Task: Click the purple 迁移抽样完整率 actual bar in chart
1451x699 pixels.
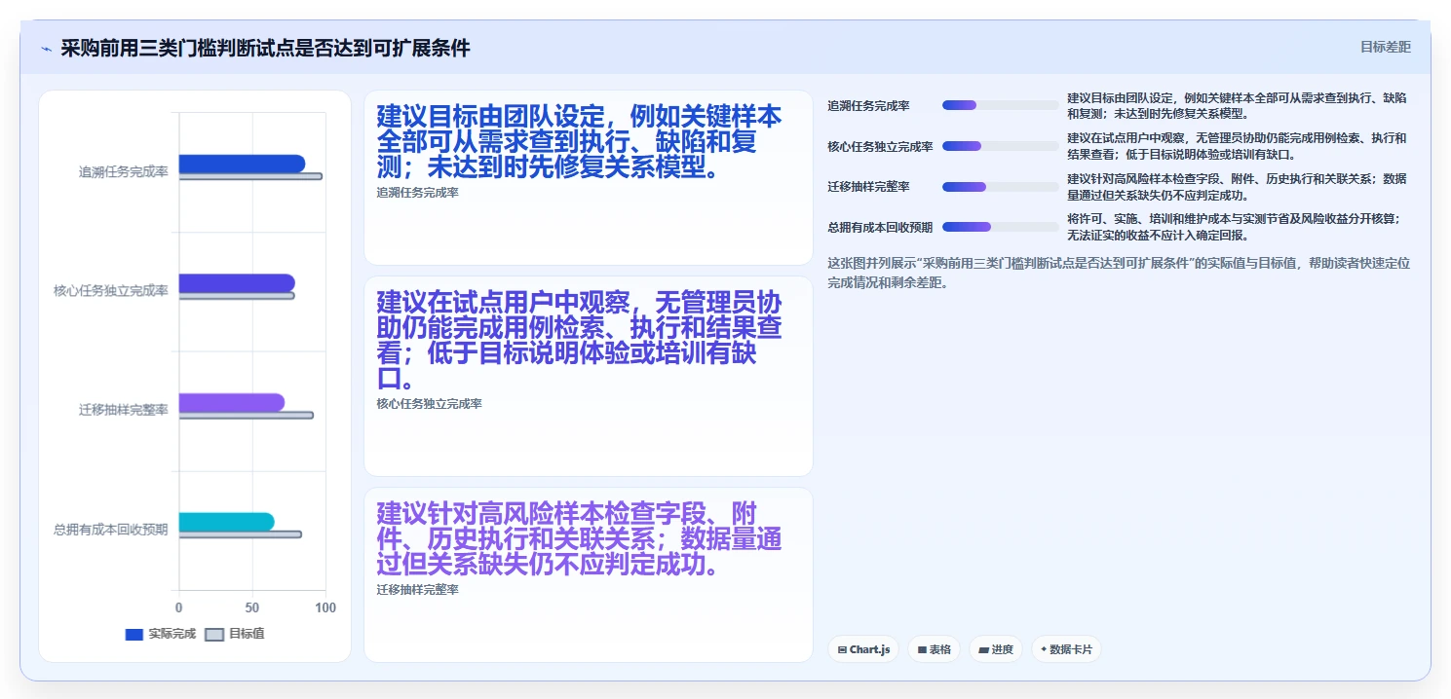Action: 231,402
